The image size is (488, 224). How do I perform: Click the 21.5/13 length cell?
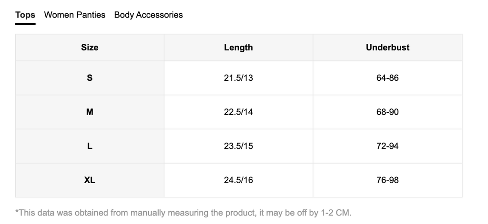(238, 78)
